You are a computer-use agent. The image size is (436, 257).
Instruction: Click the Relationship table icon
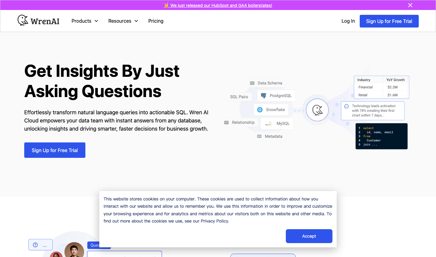point(226,122)
